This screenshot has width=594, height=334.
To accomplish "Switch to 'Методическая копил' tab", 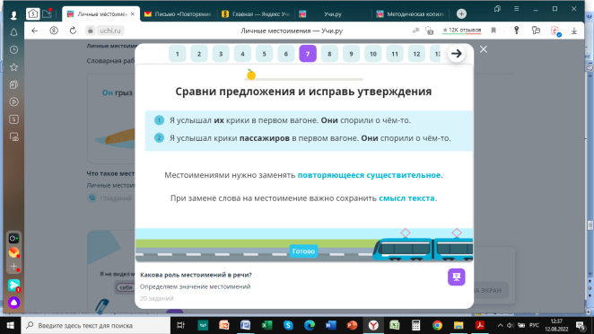I will [x=411, y=14].
